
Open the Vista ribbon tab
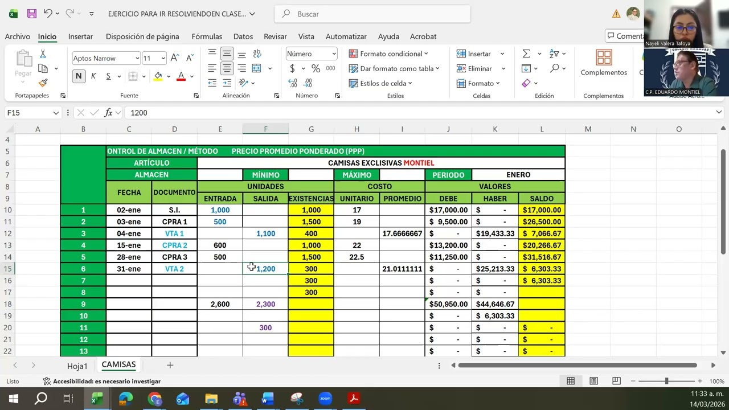coord(306,36)
